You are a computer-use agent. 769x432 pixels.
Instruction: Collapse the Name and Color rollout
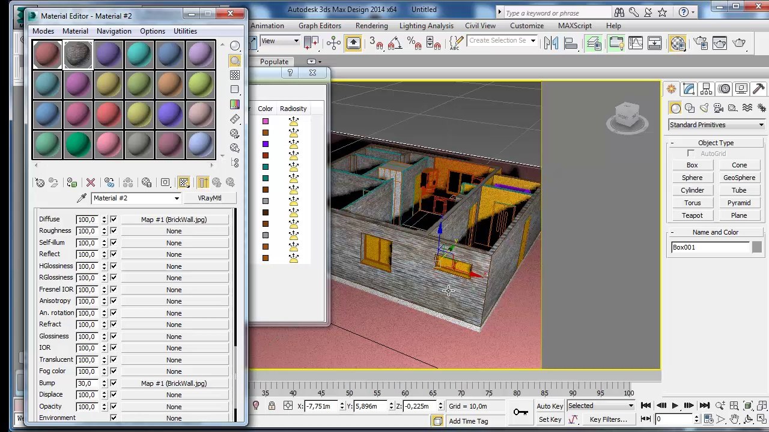[x=672, y=232]
